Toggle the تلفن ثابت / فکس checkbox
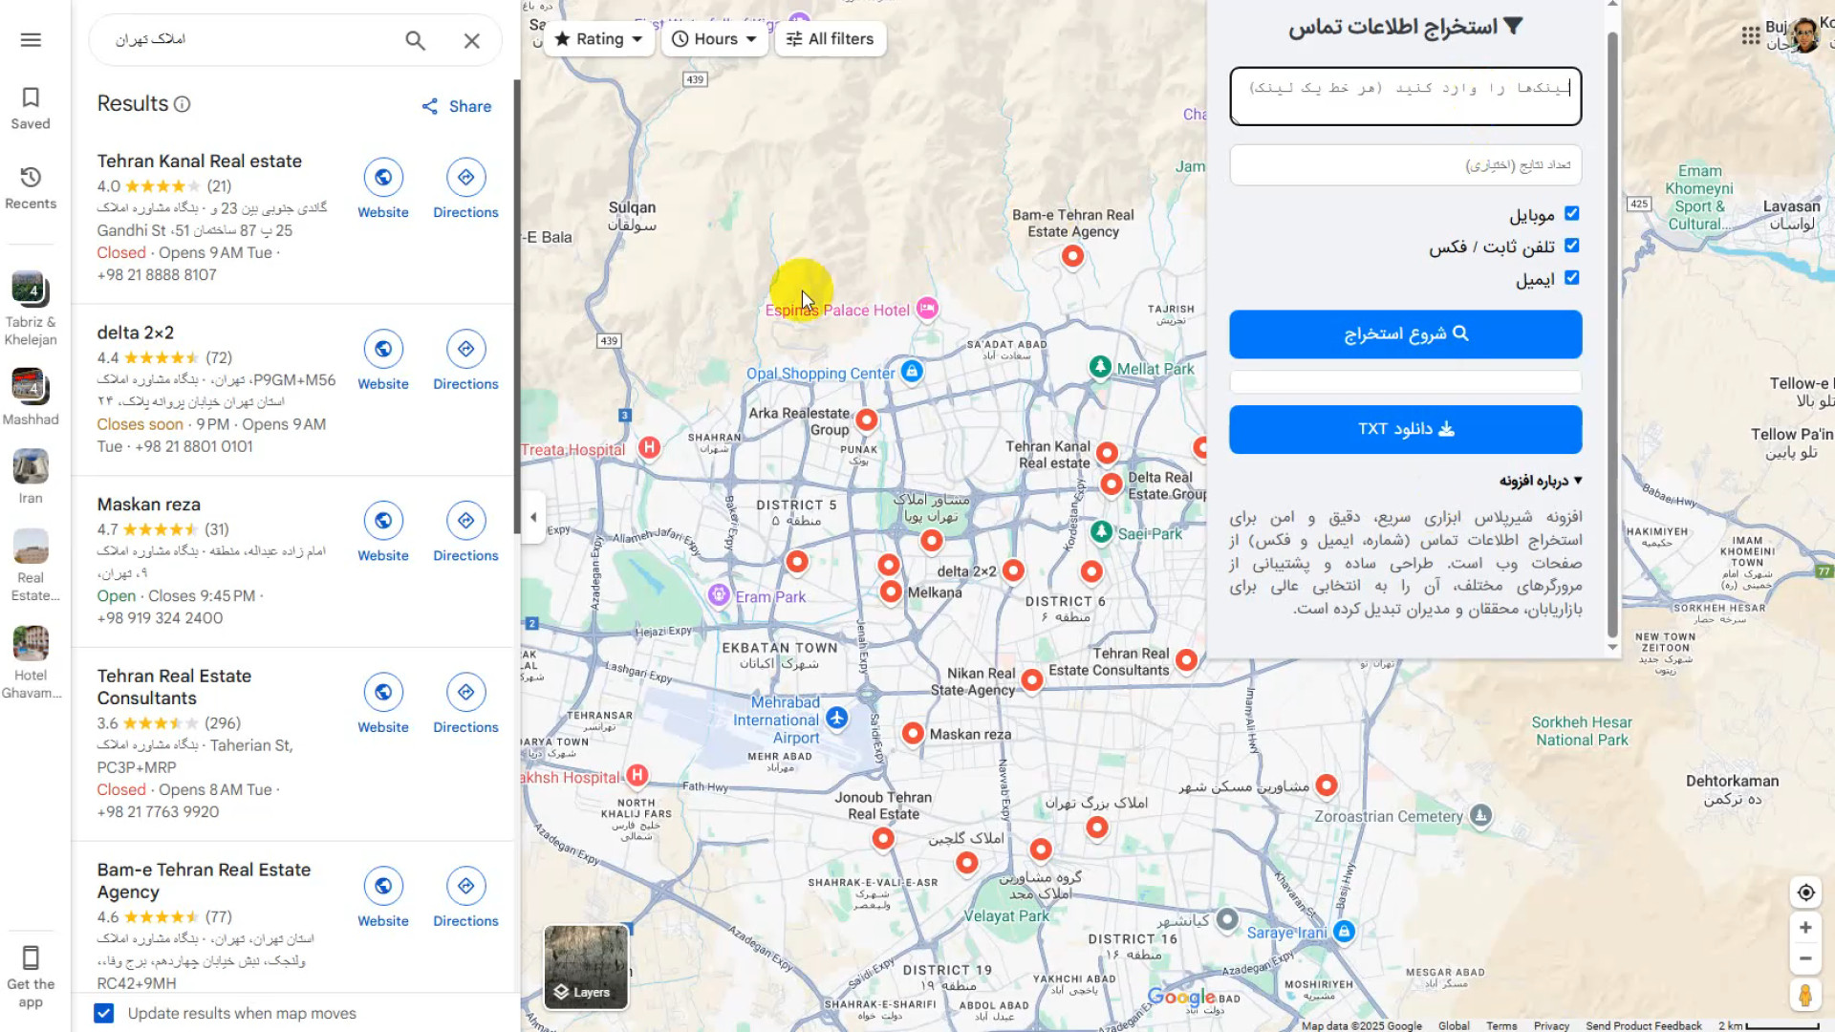The image size is (1835, 1032). point(1572,247)
